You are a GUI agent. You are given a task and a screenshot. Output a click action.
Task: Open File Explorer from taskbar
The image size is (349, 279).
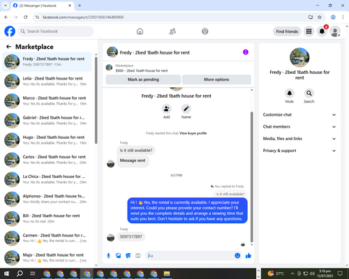tap(167, 273)
